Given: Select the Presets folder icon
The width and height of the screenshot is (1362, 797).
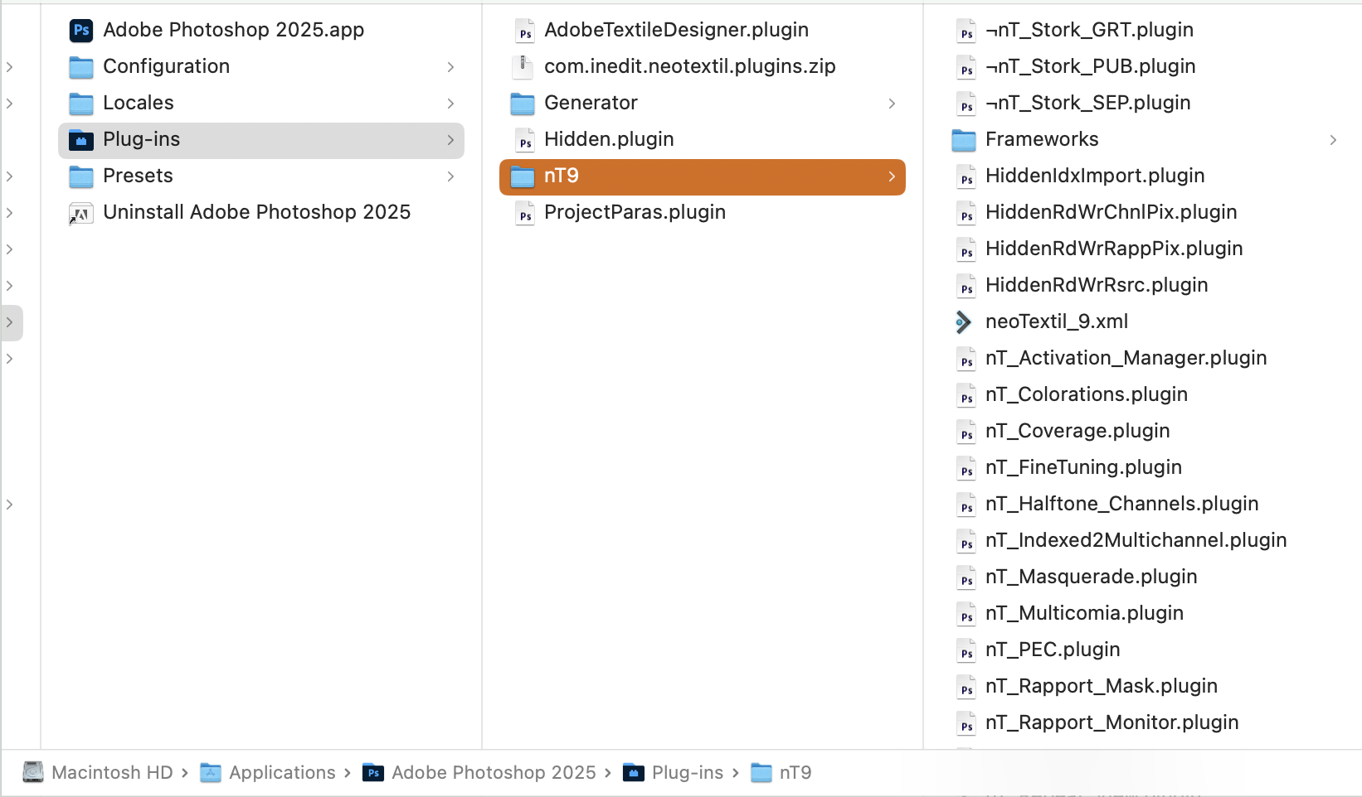Looking at the screenshot, I should (80, 176).
